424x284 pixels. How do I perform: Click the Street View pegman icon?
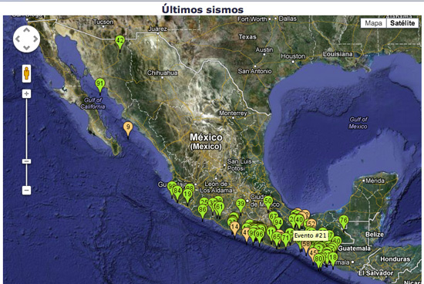click(x=26, y=73)
